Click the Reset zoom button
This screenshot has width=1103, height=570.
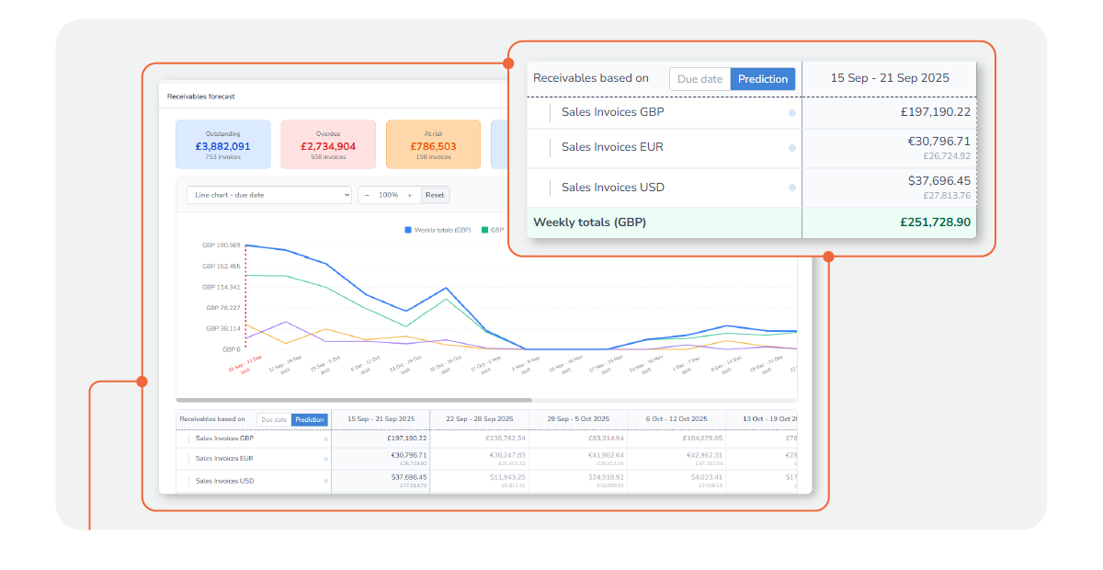pos(434,195)
